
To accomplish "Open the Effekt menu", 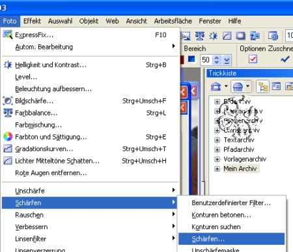I will [x=32, y=21].
